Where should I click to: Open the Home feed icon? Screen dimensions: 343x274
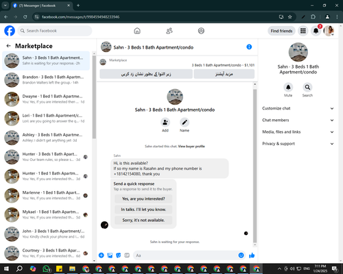click(x=137, y=31)
